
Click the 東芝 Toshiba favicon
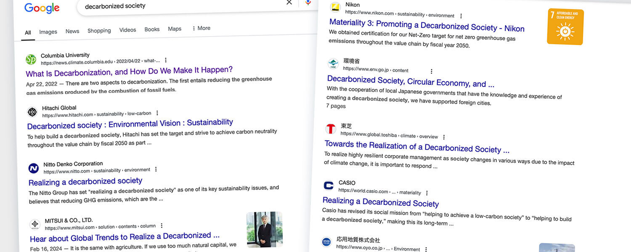pyautogui.click(x=331, y=129)
